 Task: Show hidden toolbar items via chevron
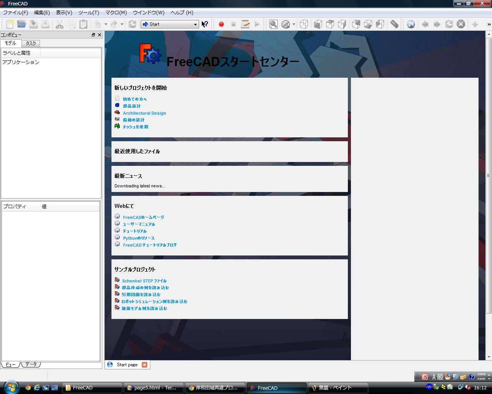(x=489, y=24)
